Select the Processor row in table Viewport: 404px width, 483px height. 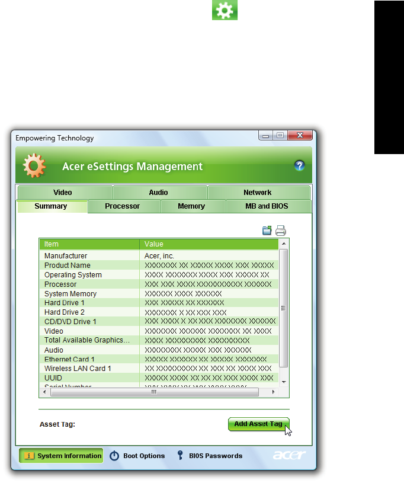[x=159, y=284]
